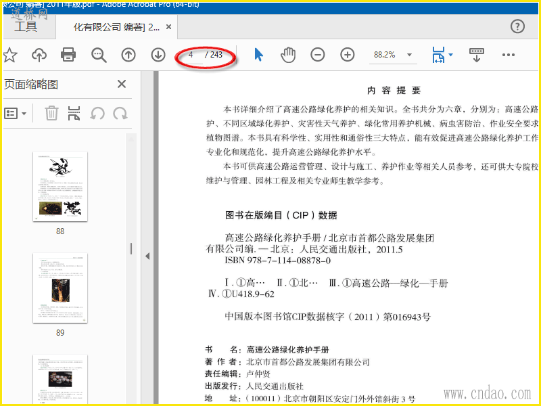Zoom out using the minus button
The image size is (541, 406).
pos(317,55)
